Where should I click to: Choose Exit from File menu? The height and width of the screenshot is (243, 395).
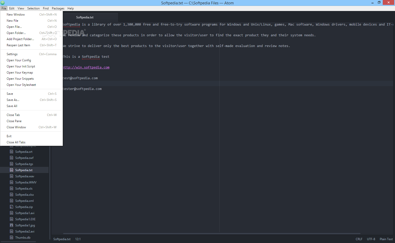[x=31, y=136]
